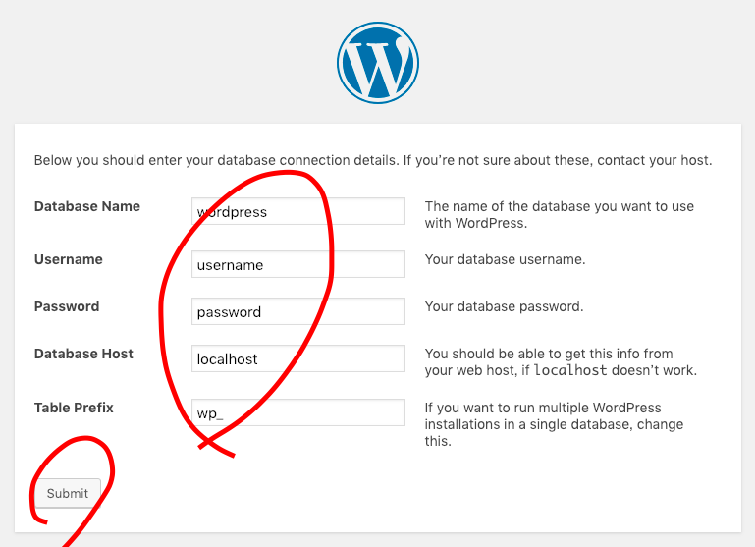
Task: Select the "Password" field label
Action: click(67, 306)
